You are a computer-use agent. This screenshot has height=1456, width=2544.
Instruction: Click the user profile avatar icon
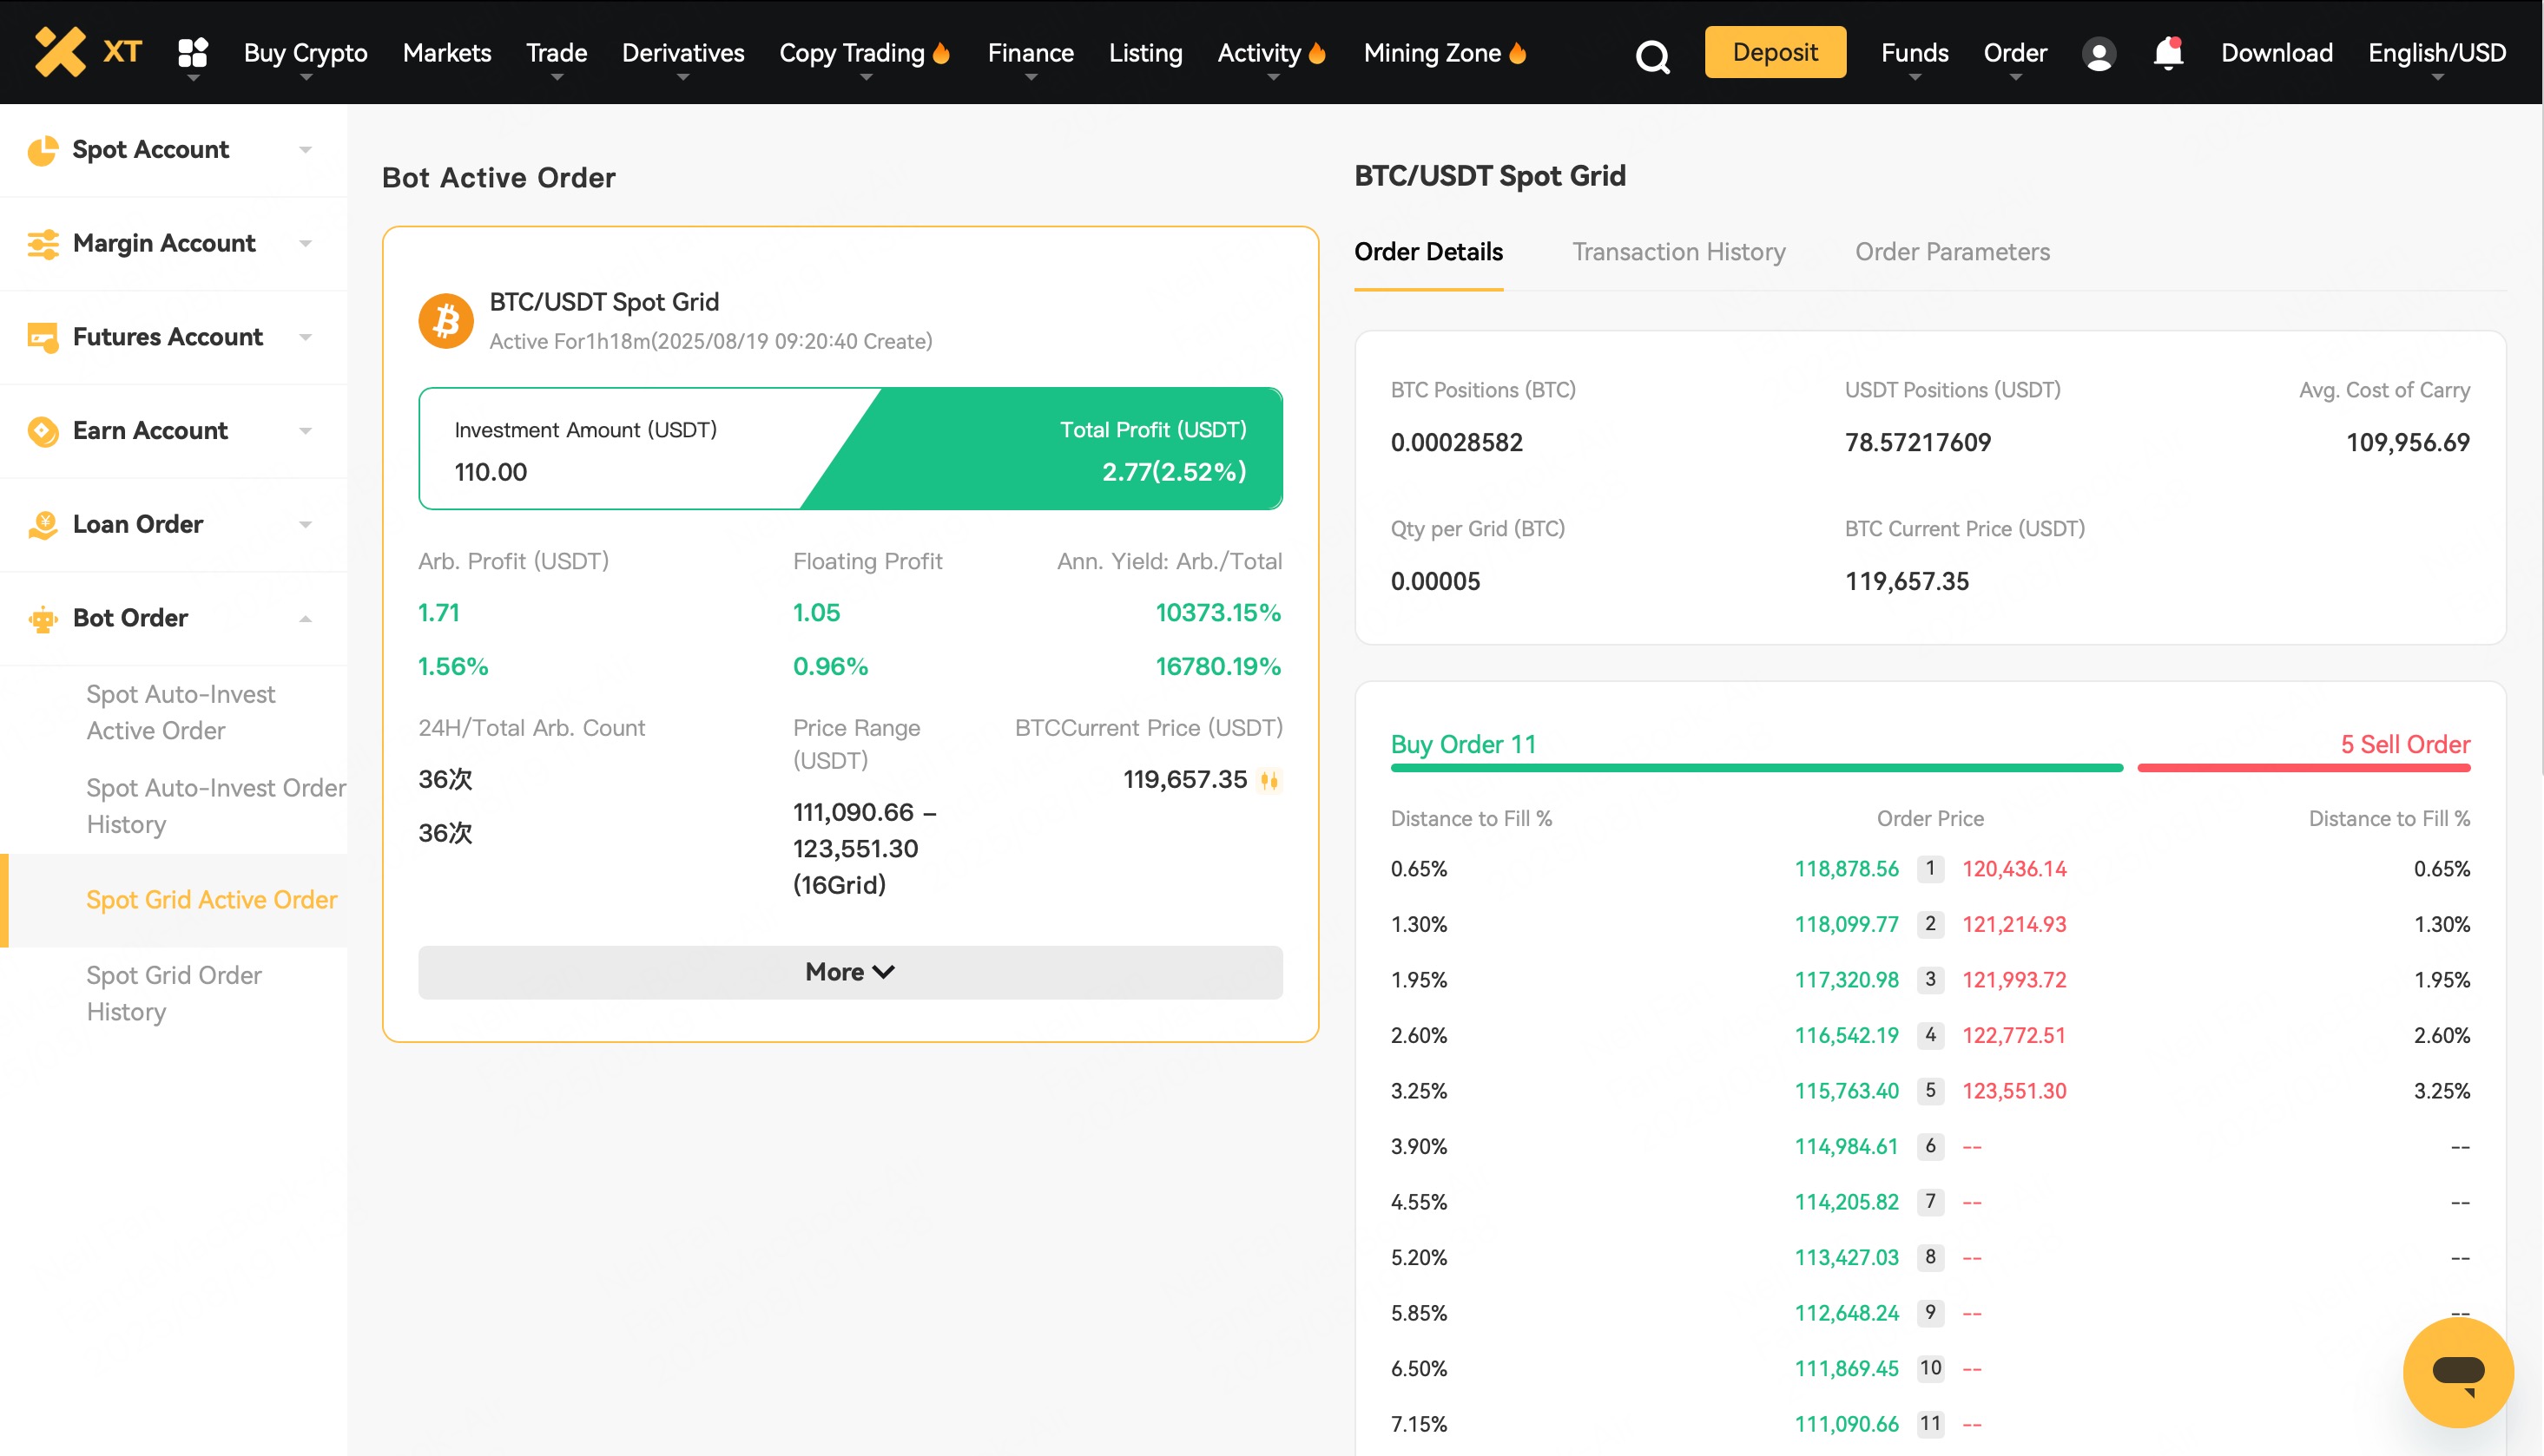2098,53
